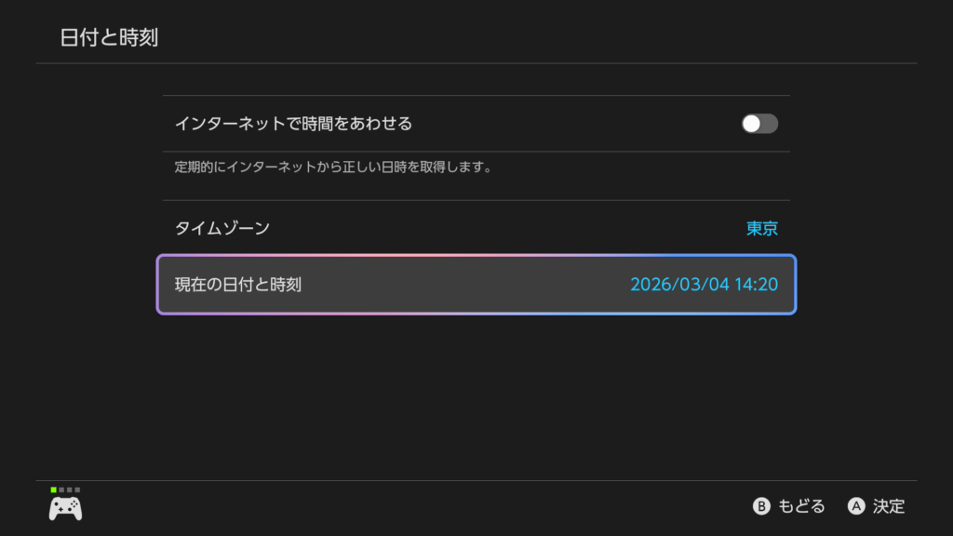Screen dimensions: 953x536
Task: Select the 現在の日付と時刻 menu row
Action: 476,284
